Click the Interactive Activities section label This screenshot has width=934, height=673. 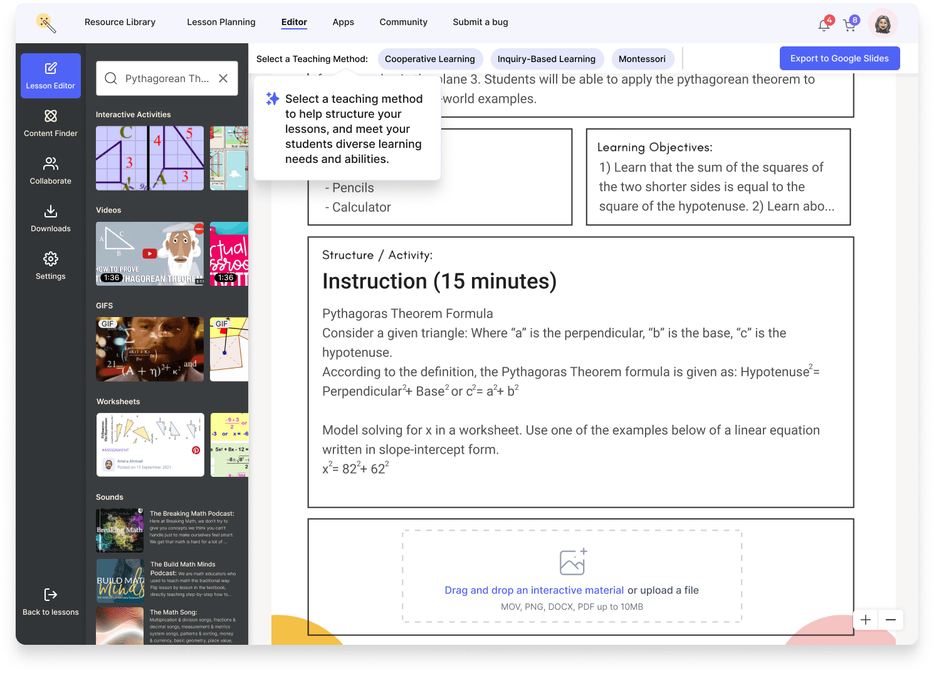point(134,115)
